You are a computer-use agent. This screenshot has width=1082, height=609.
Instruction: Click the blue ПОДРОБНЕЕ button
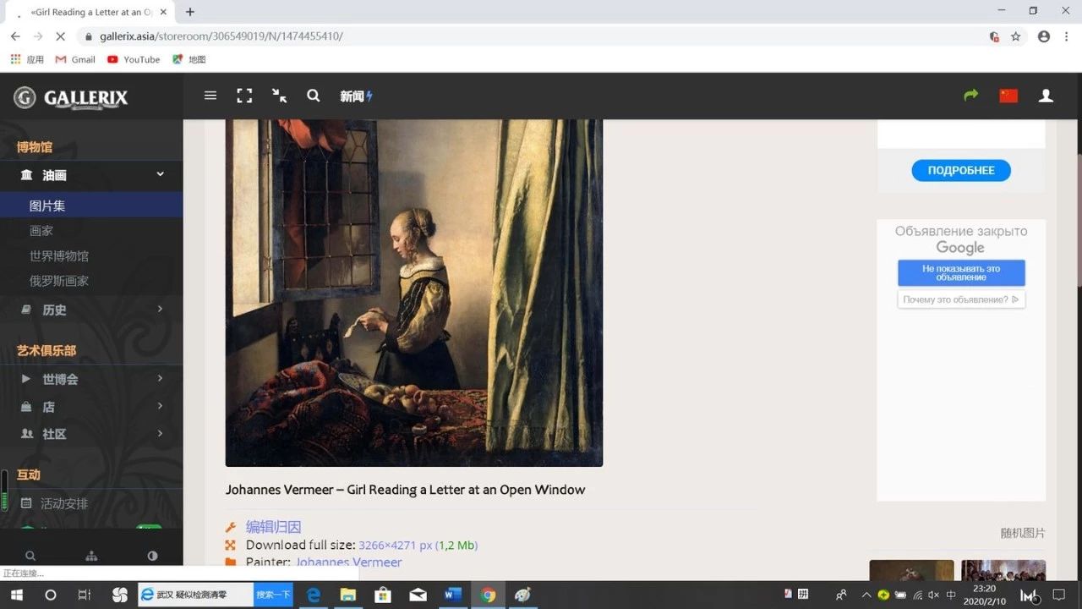(960, 170)
